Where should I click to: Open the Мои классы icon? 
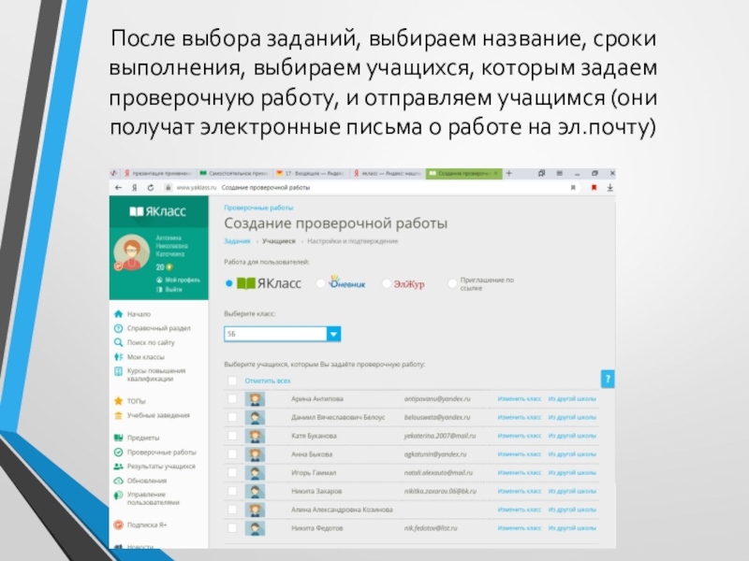click(119, 357)
